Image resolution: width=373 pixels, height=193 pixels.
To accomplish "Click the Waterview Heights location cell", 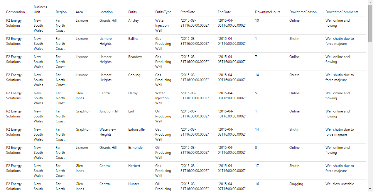I will pos(108,132).
